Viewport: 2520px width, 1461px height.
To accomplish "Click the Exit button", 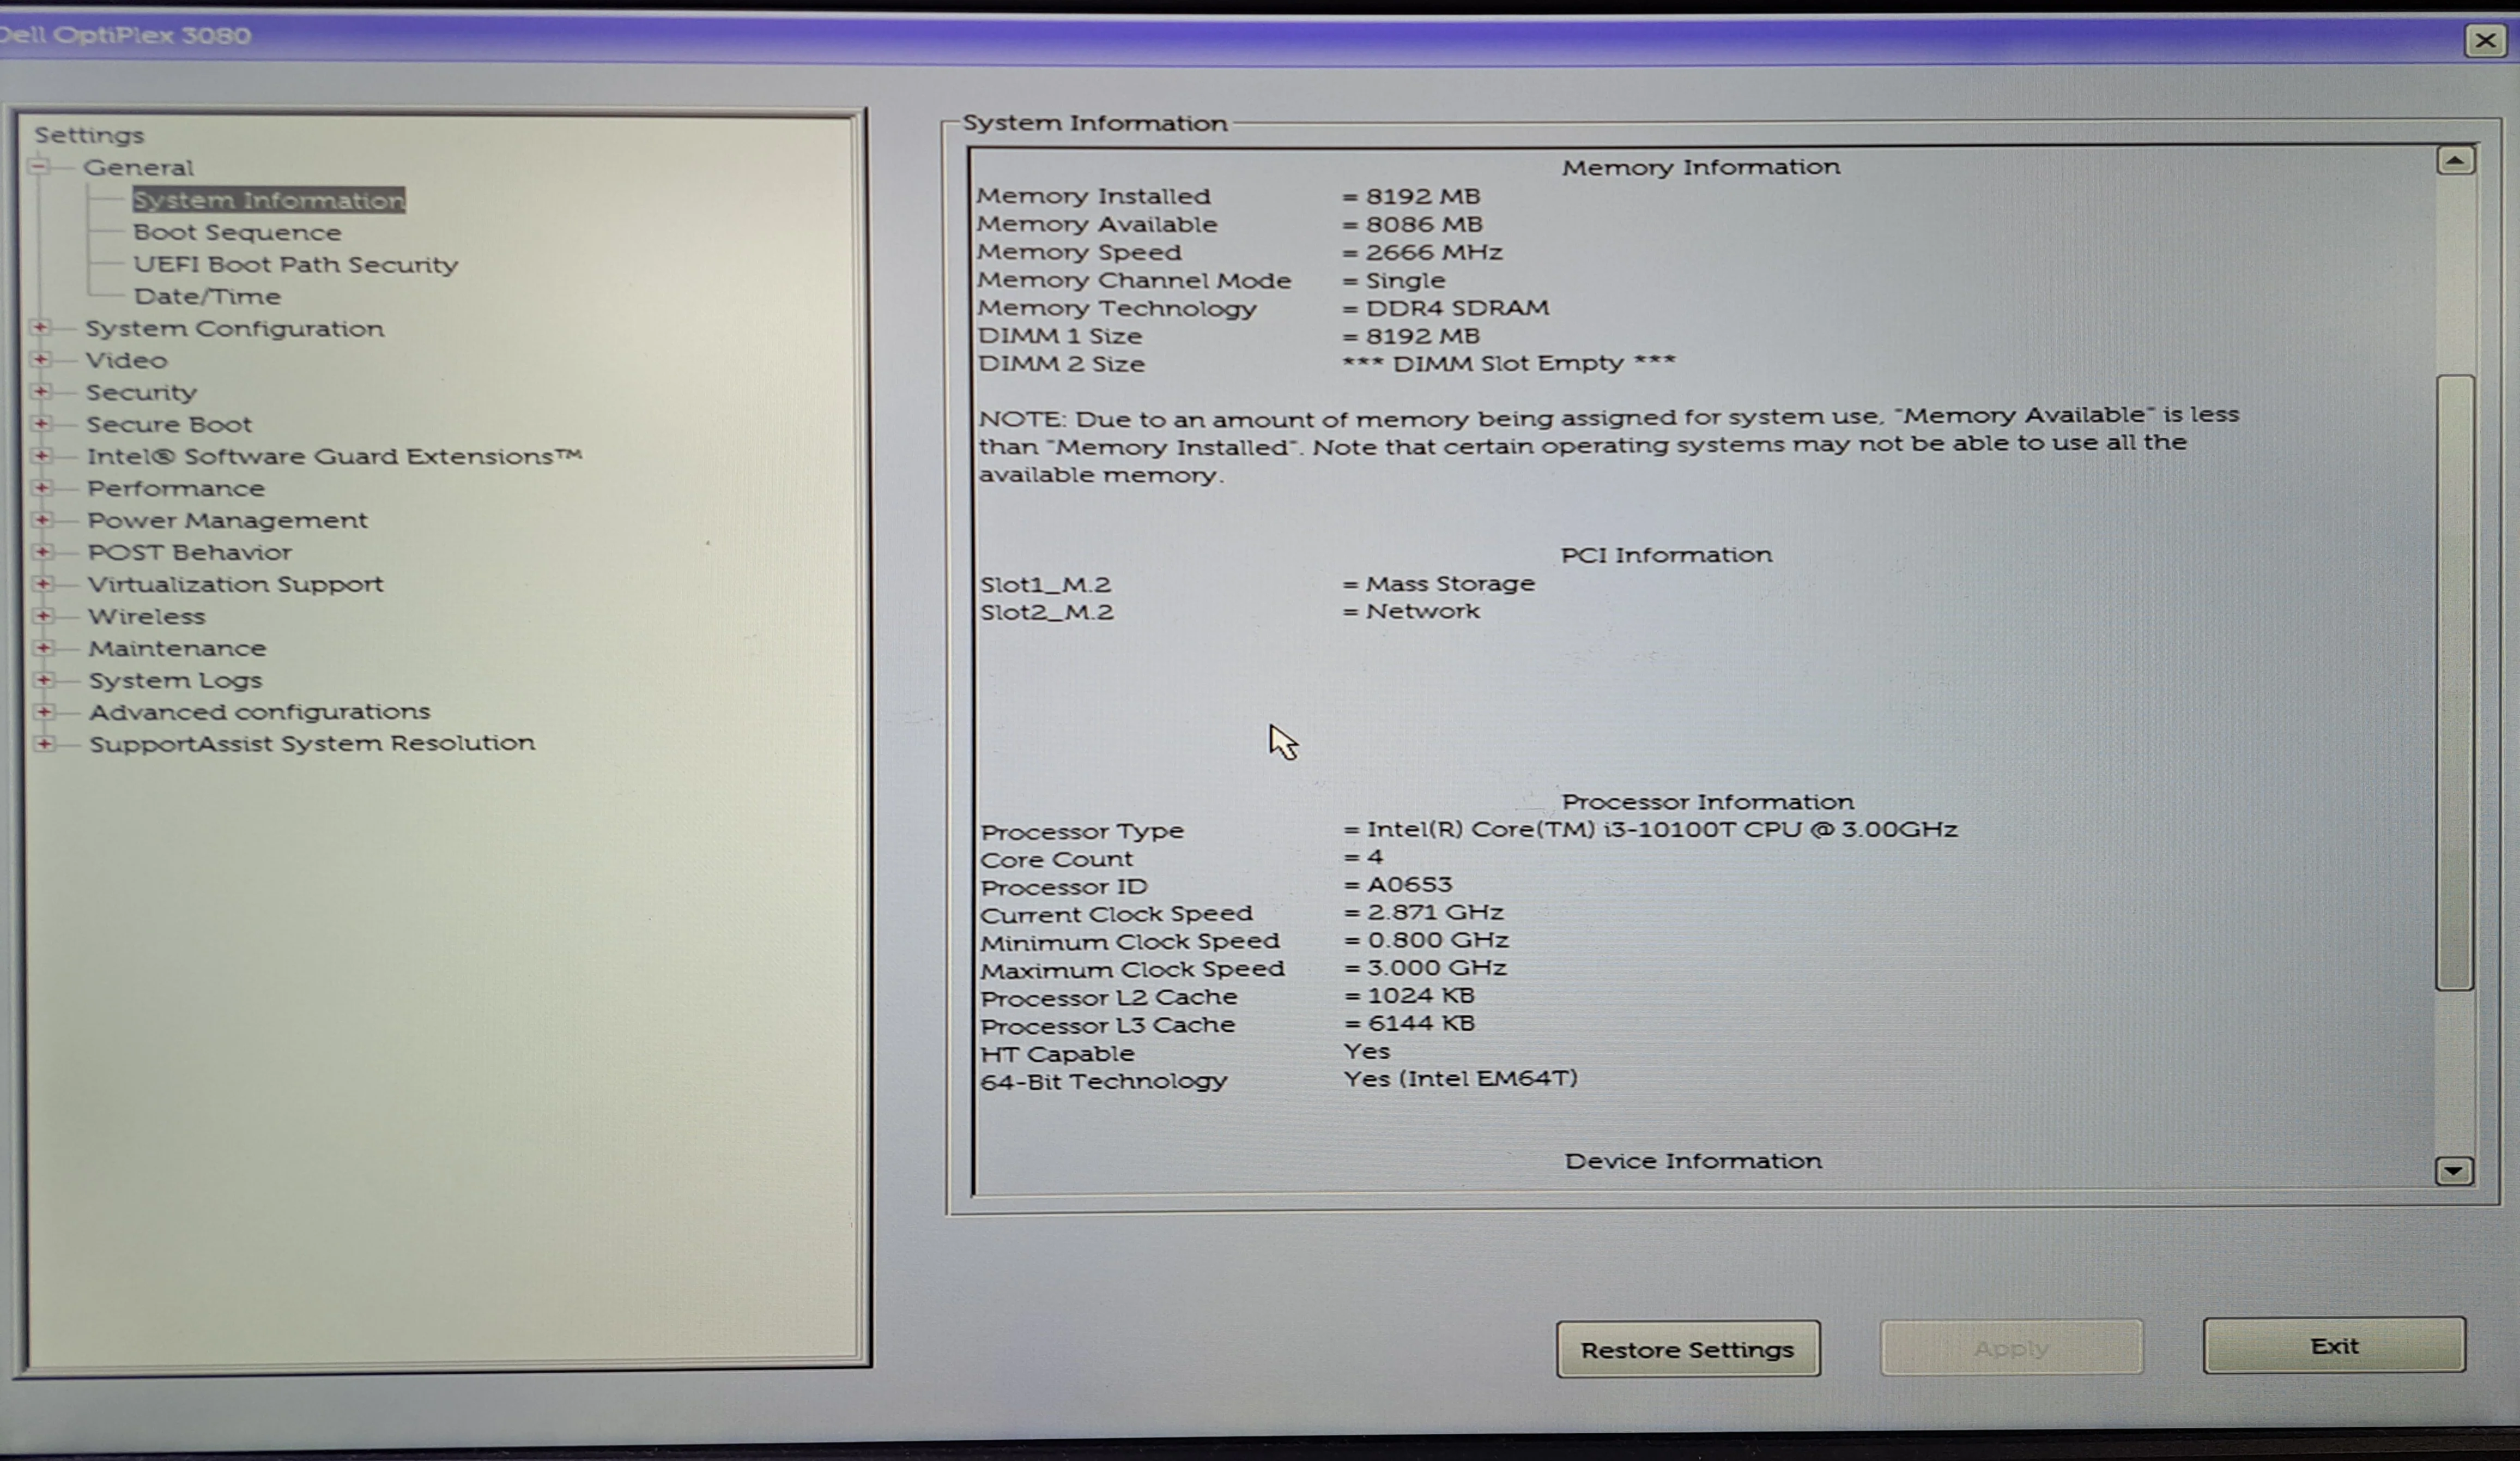I will coord(2334,1346).
